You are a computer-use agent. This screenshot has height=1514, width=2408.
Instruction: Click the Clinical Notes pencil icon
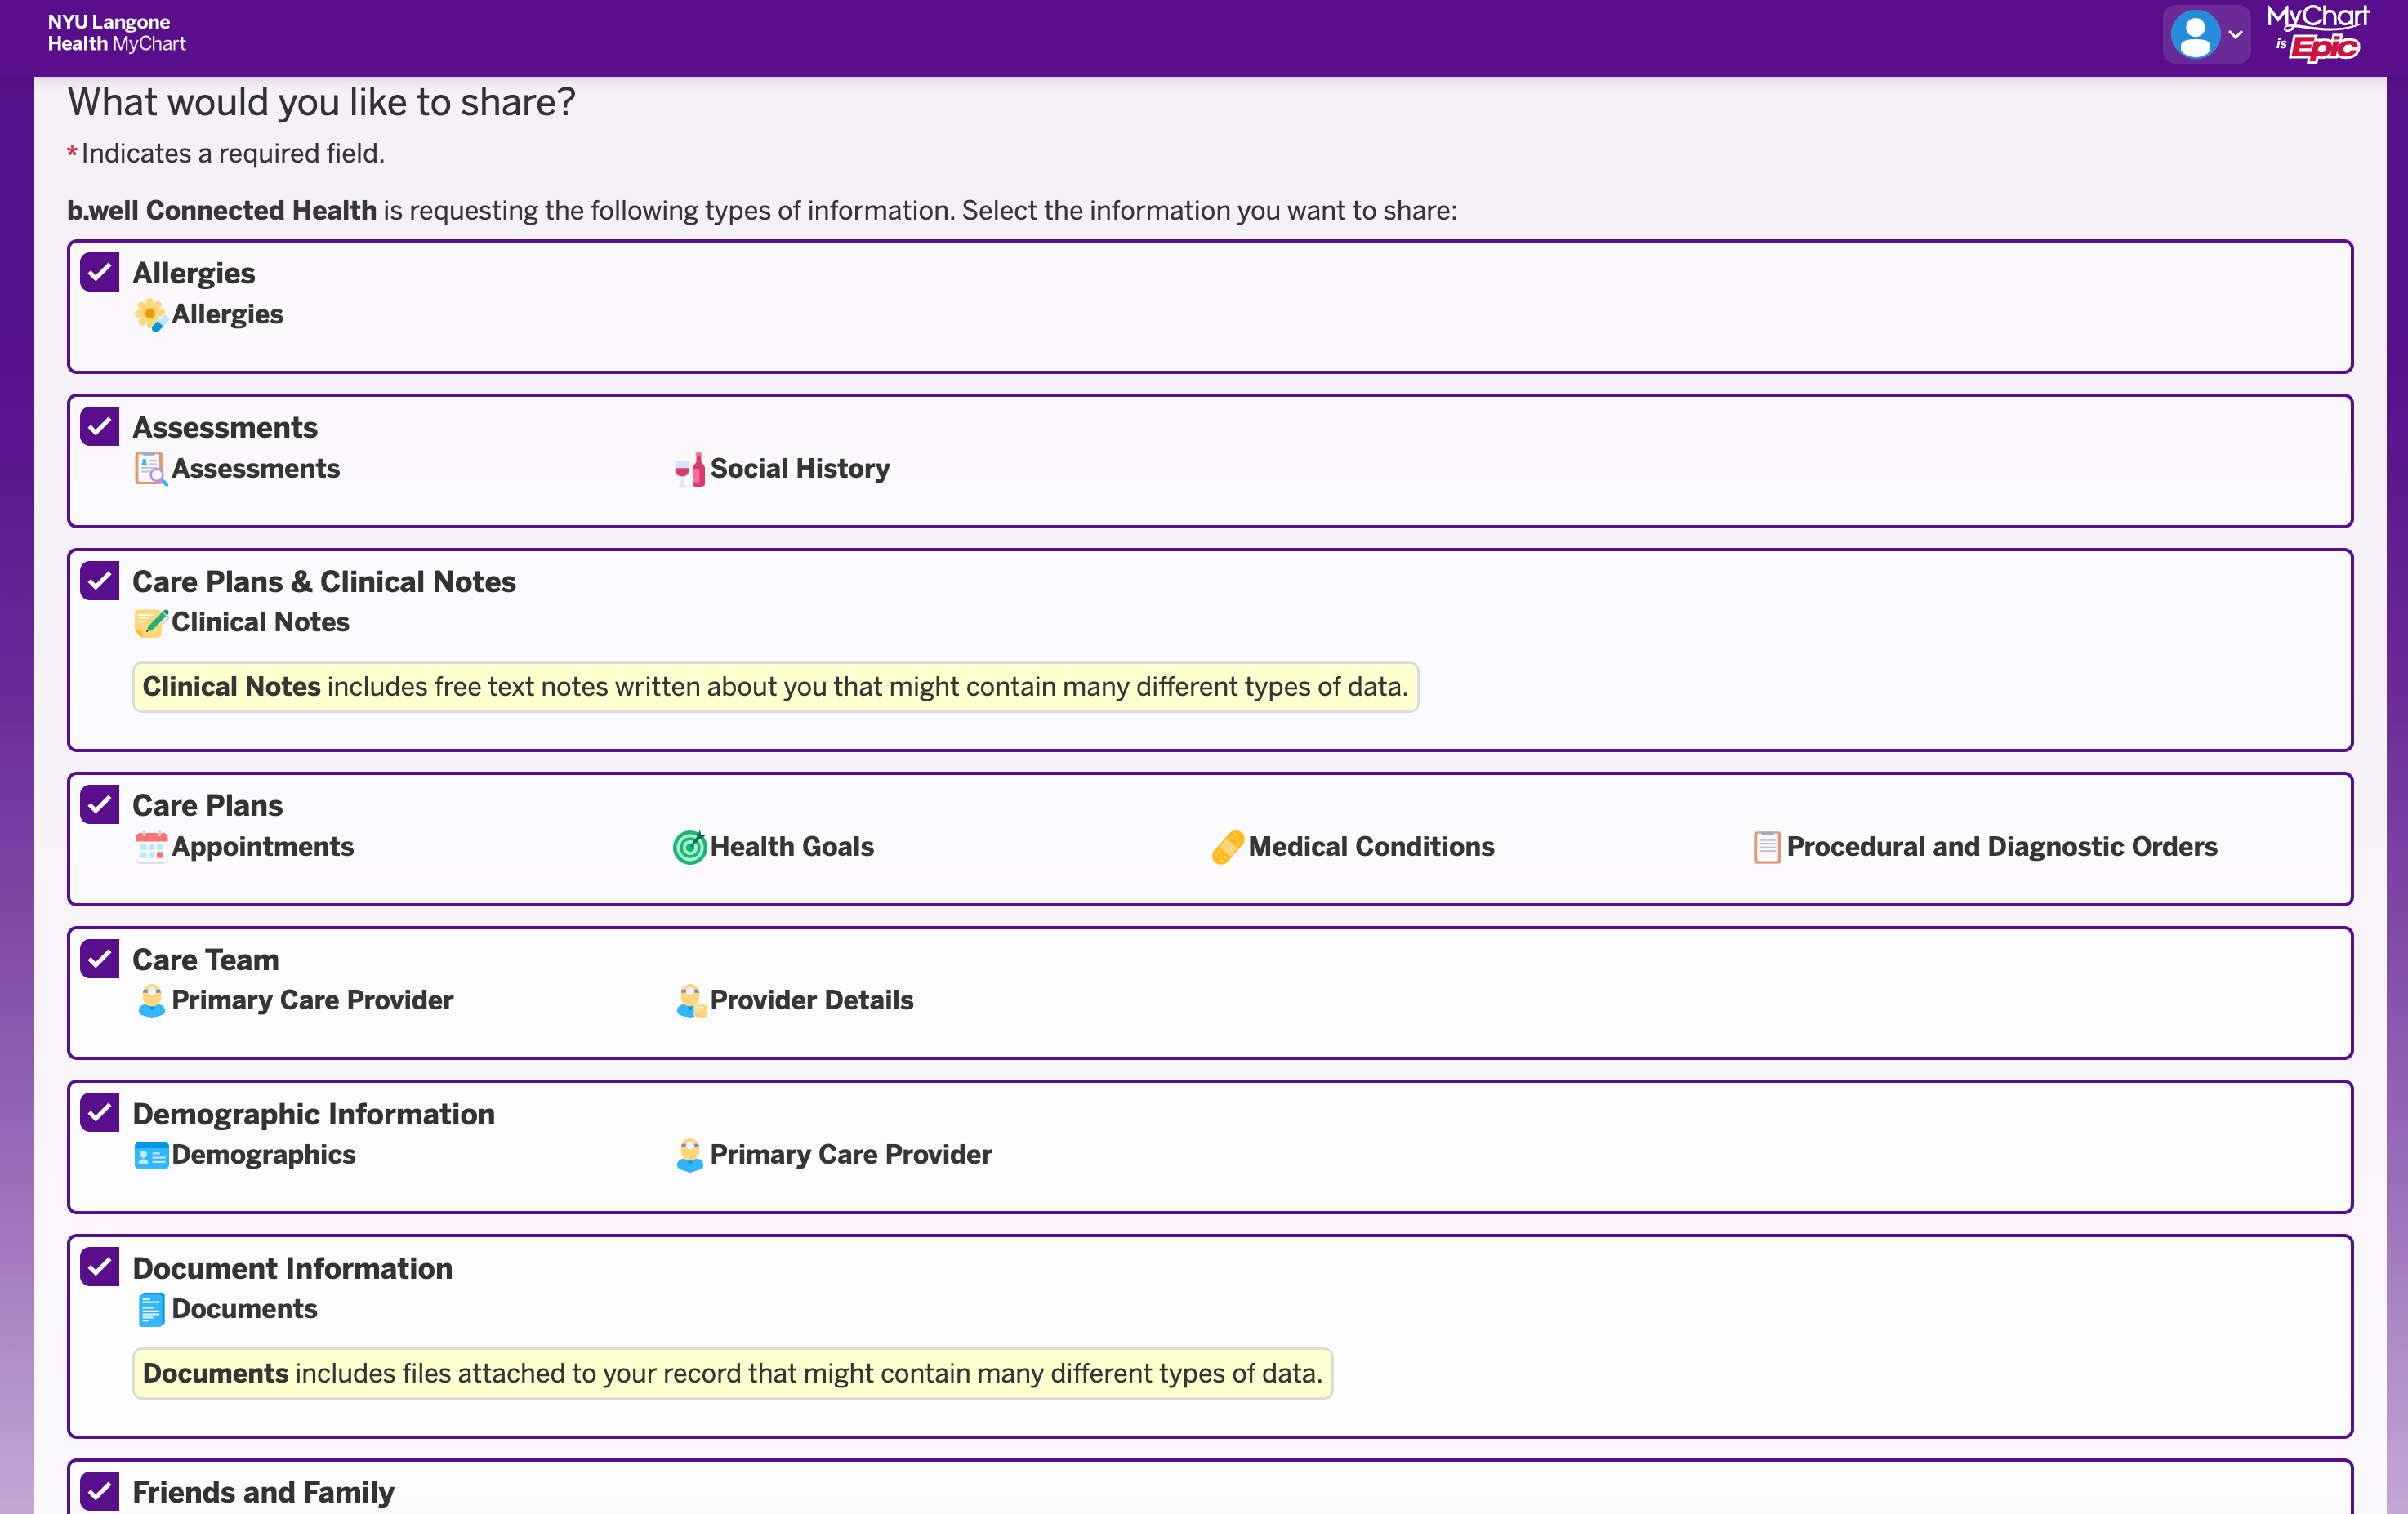[150, 623]
